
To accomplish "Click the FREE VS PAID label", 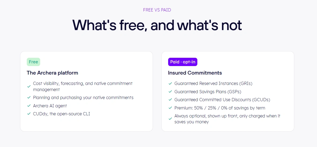I will (157, 10).
